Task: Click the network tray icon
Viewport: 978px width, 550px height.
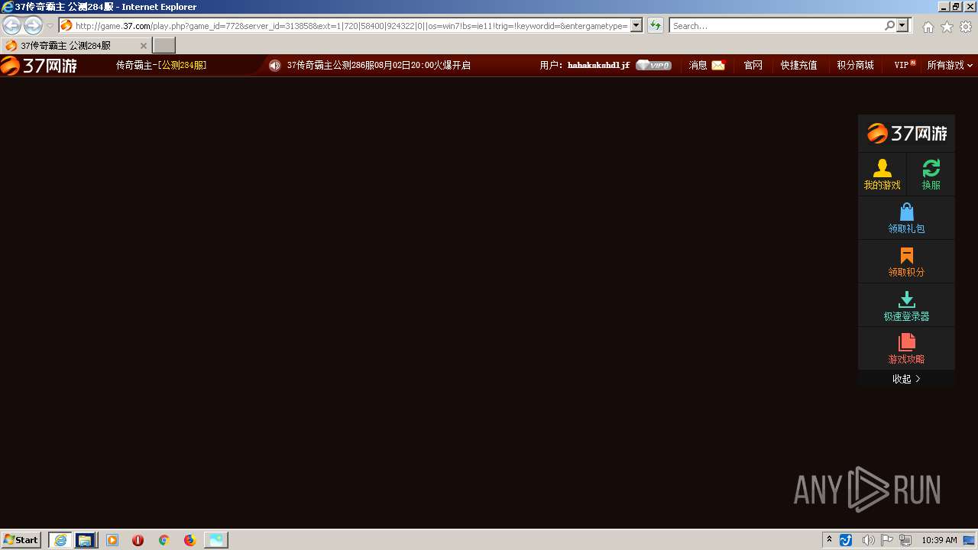Action: pos(905,540)
